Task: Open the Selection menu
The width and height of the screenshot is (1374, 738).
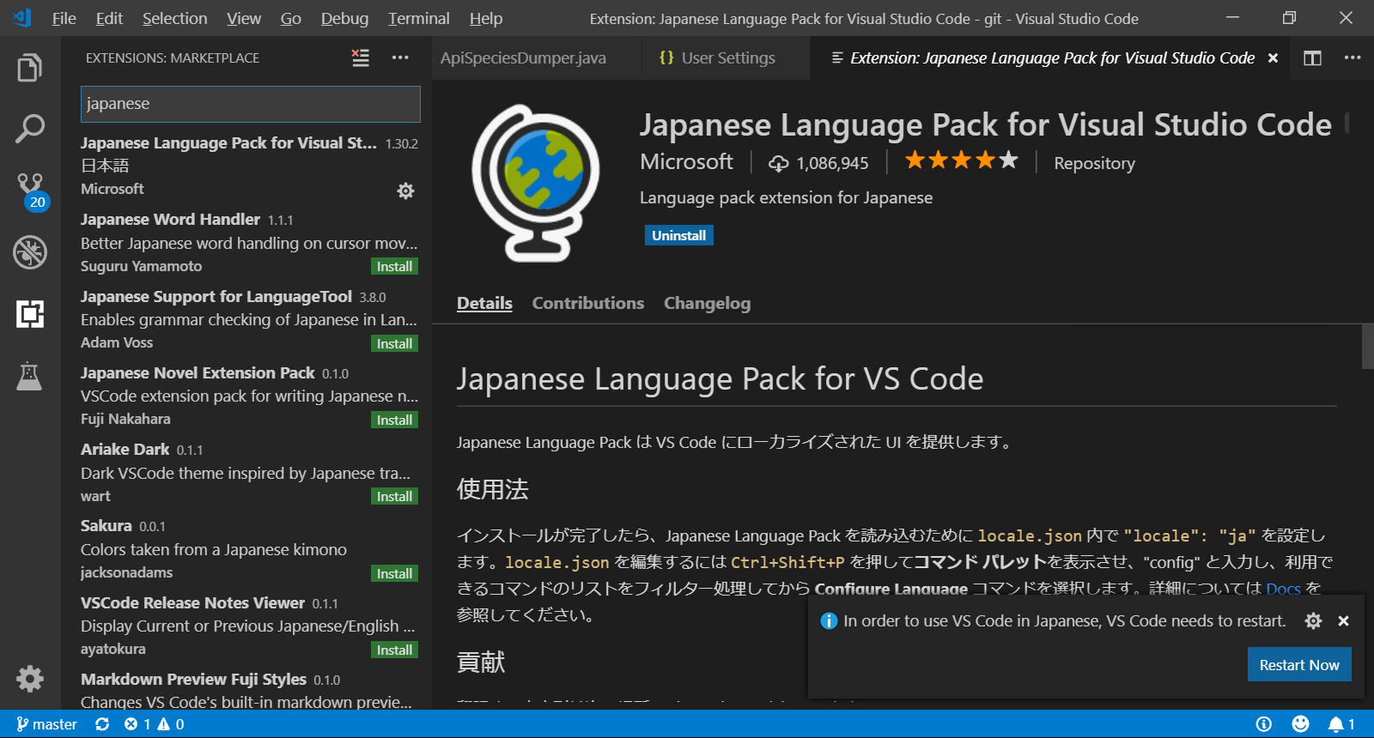Action: (x=174, y=18)
